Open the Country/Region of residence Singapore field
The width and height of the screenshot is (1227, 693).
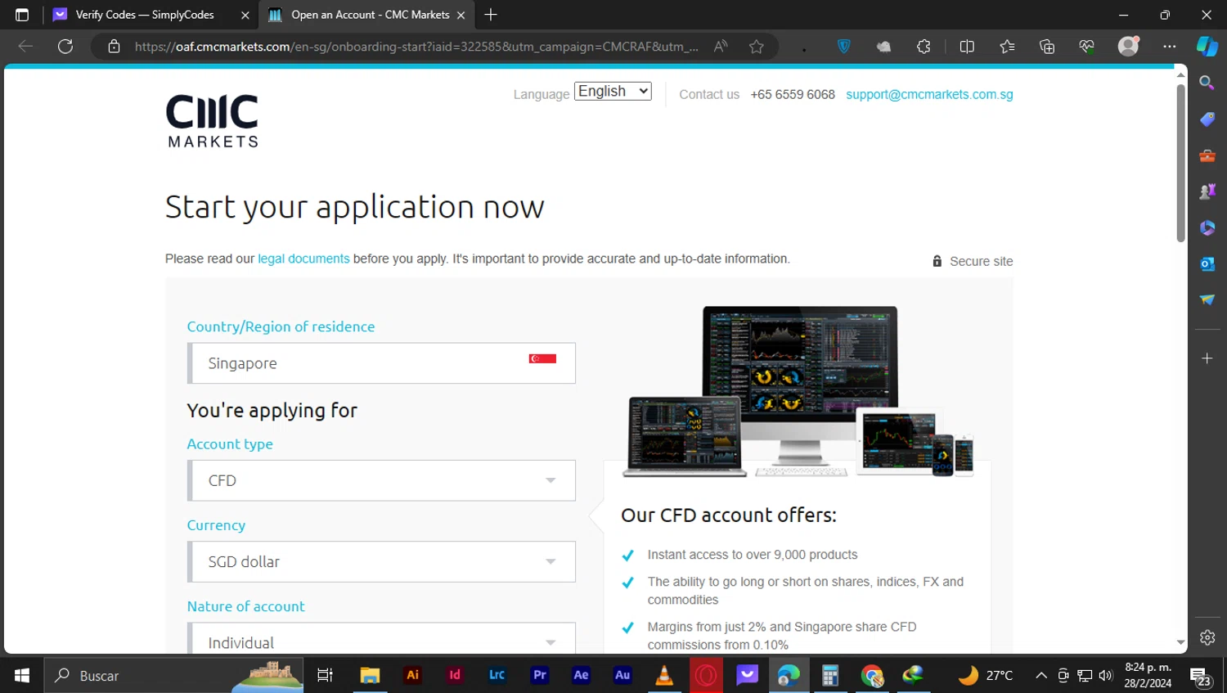coord(381,363)
